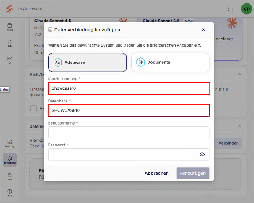Click the Datenbank field containing SHOWCASE10

[x=129, y=110]
